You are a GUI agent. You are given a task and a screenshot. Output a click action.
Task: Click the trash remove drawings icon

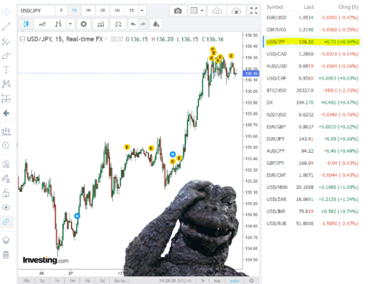pyautogui.click(x=6, y=255)
